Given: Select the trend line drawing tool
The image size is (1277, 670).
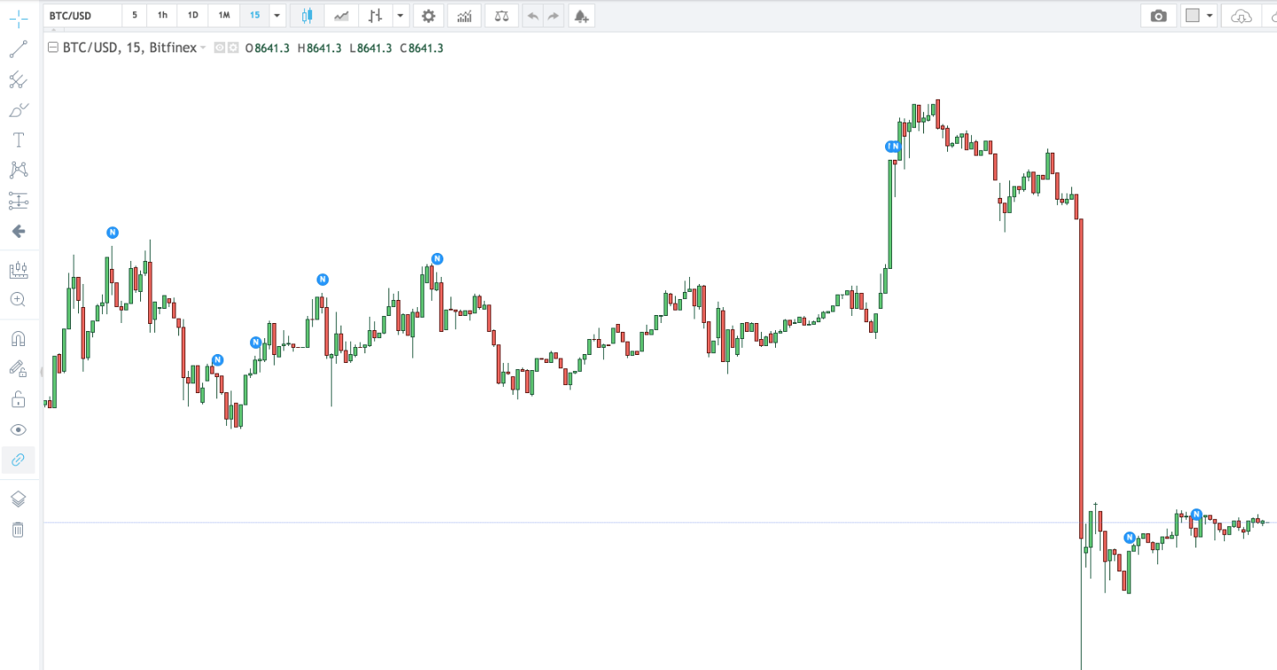Looking at the screenshot, I should (x=18, y=48).
